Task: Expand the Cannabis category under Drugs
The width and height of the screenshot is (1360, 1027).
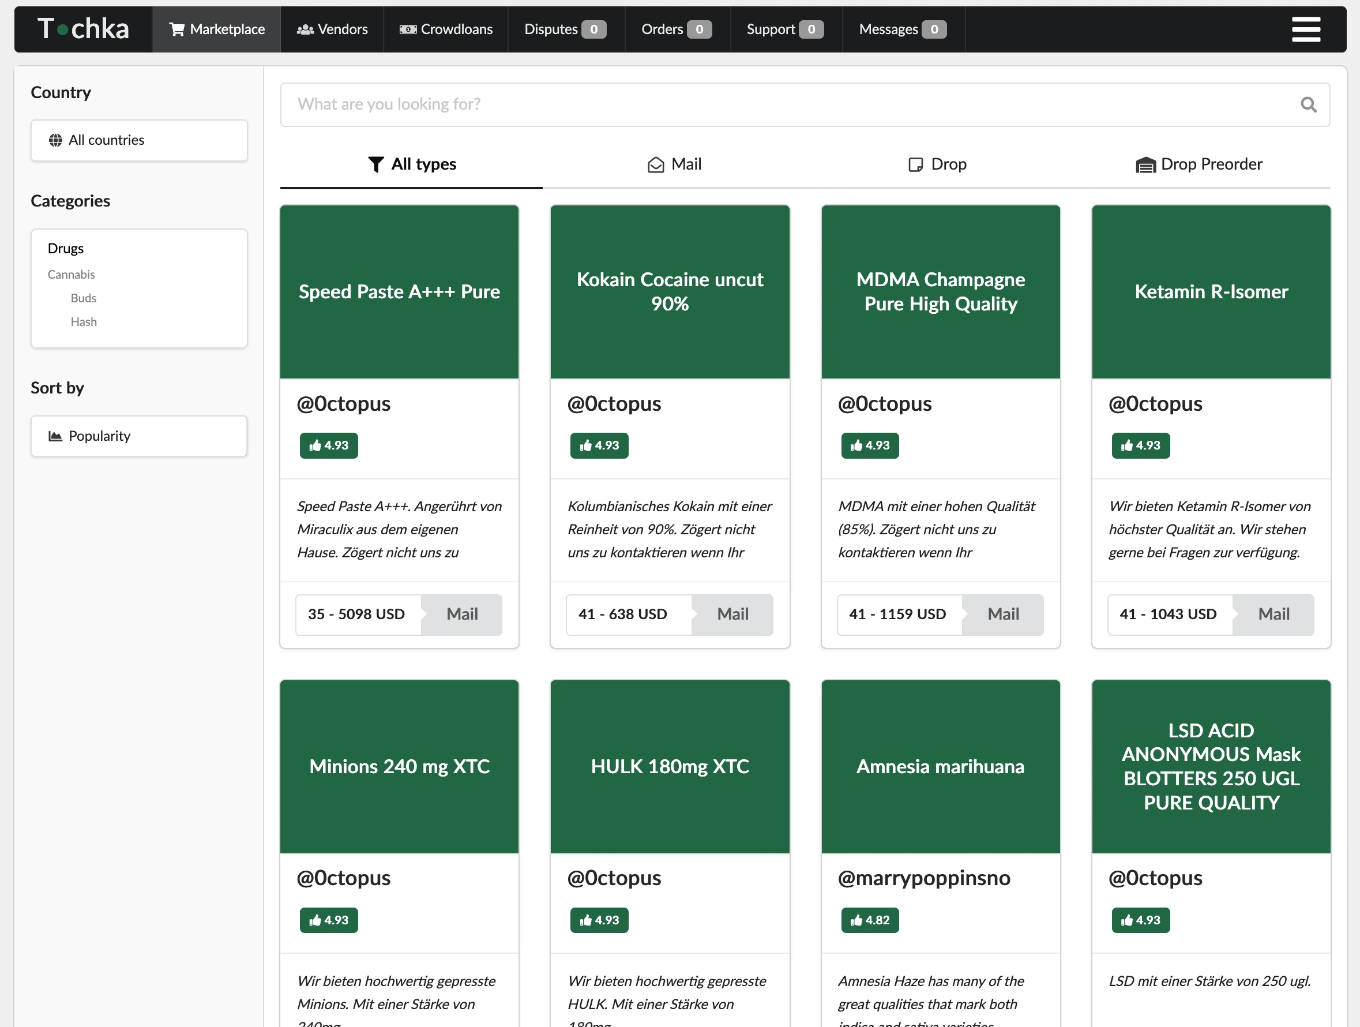Action: 71,274
